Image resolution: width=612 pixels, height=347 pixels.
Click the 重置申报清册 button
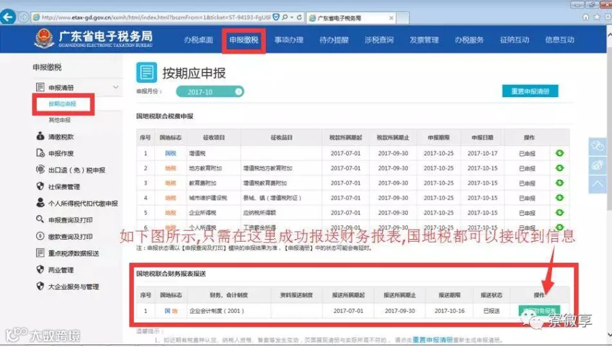tap(530, 91)
